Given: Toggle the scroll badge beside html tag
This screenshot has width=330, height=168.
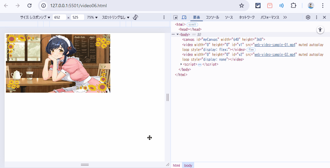Looking at the screenshot, I should [x=192, y=24].
